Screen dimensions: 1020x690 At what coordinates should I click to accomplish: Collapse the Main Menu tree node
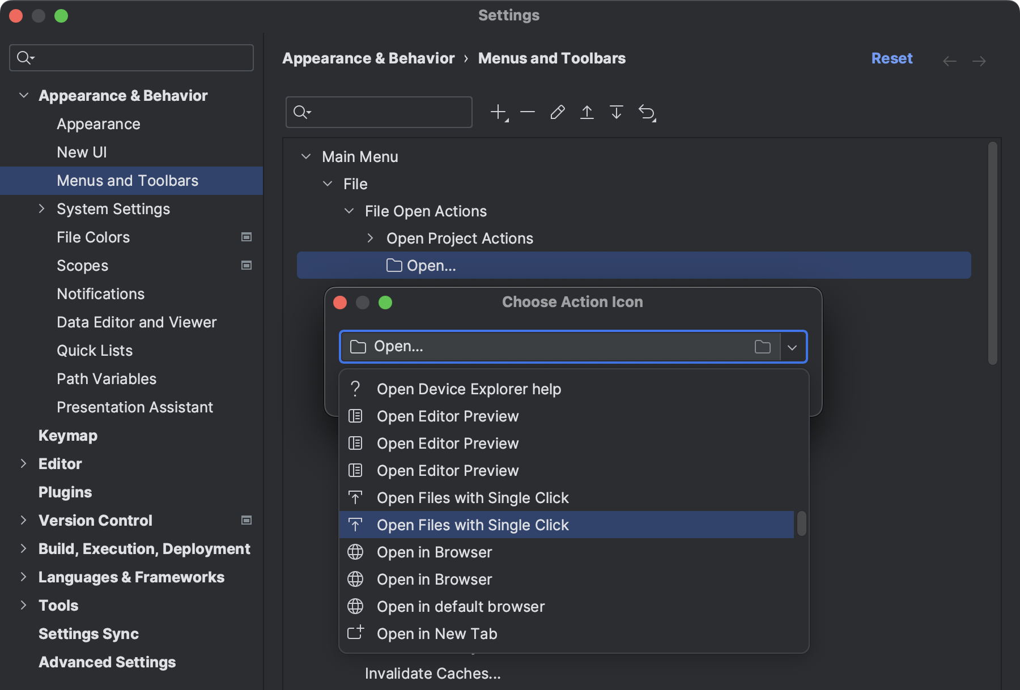pyautogui.click(x=307, y=156)
